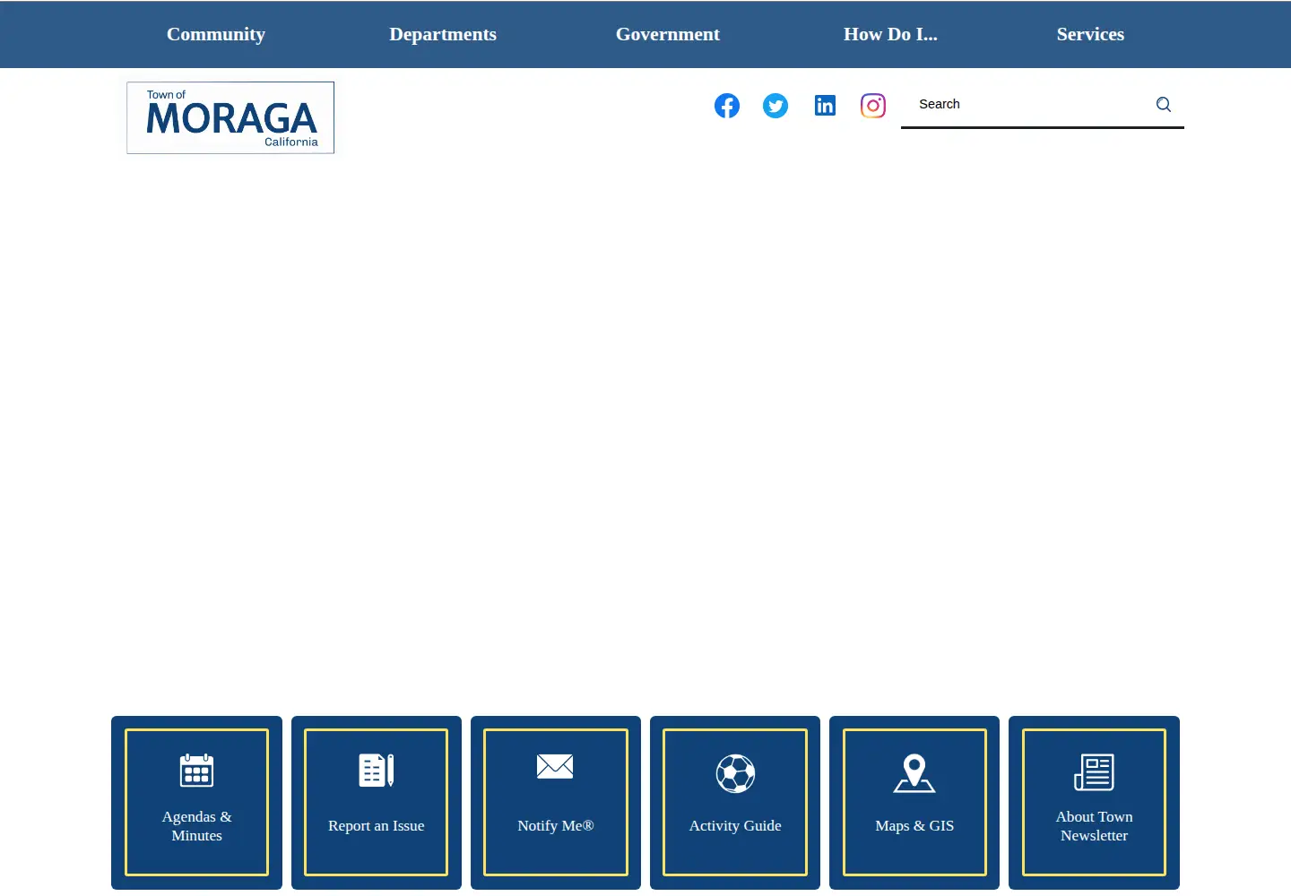The width and height of the screenshot is (1291, 896).
Task: Click the search magnifier icon
Action: (x=1164, y=105)
